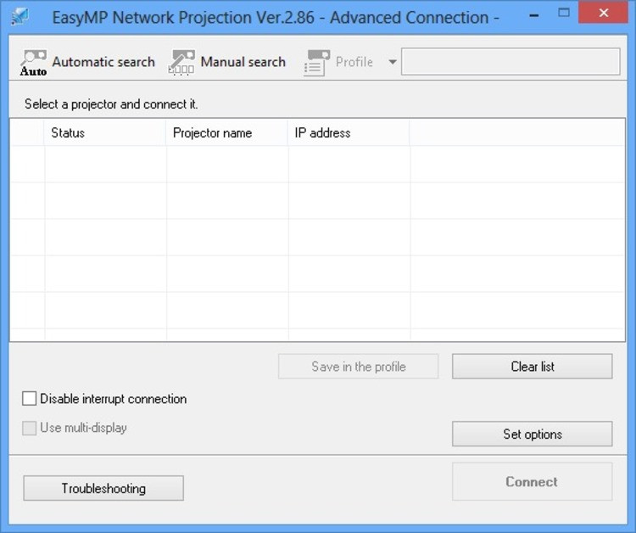Click Save in the profile button
Viewport: 636px width, 533px height.
pos(358,367)
